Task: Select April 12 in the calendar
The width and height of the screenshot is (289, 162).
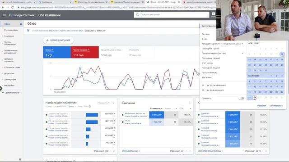Action: 282,54
